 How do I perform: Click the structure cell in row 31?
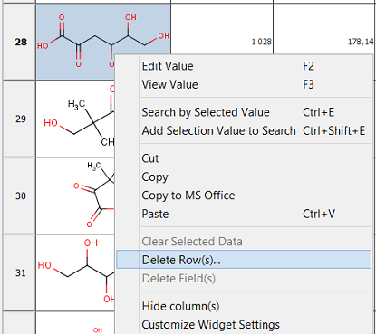click(x=75, y=272)
